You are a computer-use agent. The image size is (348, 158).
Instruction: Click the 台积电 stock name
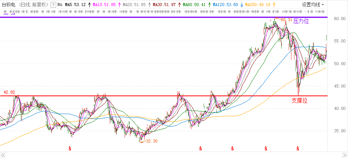coord(9,5)
